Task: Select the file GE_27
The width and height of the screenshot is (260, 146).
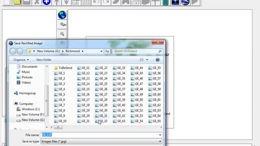Action: coord(101,94)
